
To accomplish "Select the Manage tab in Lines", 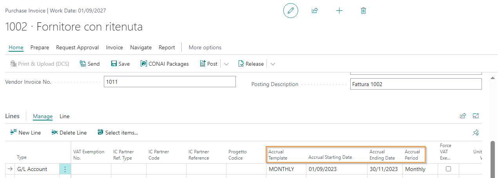I will 43,116.
